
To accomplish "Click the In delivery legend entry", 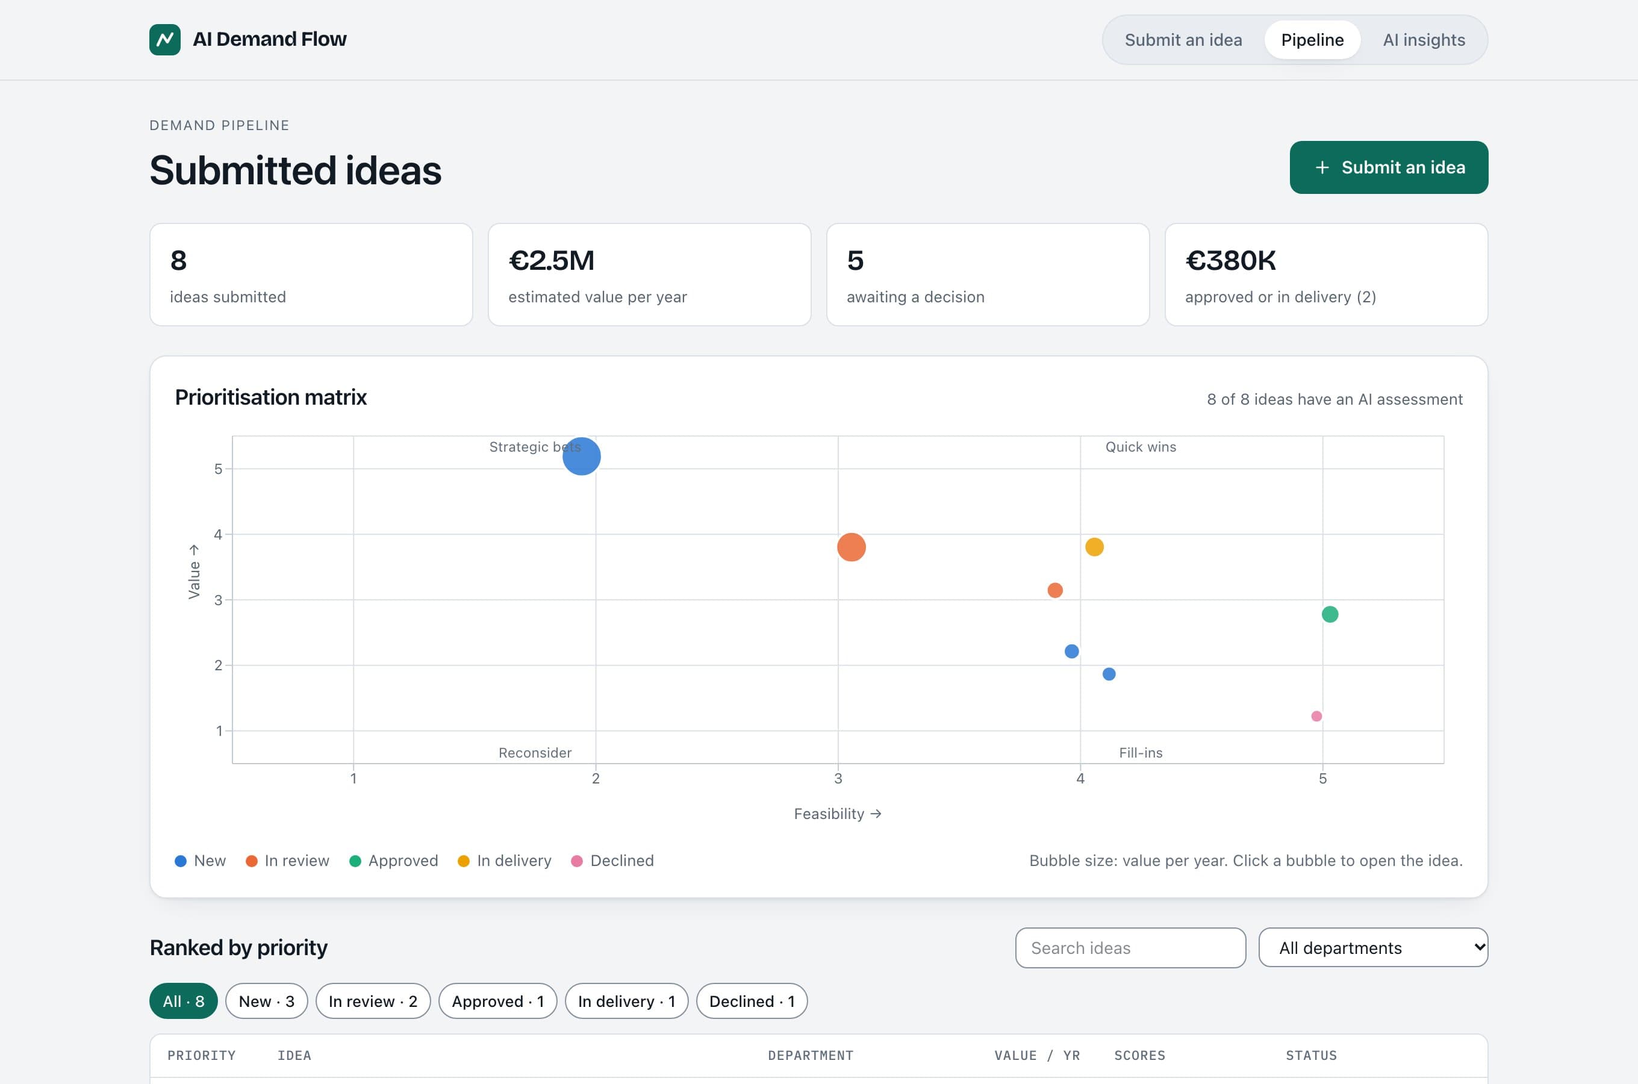I will pyautogui.click(x=505, y=861).
